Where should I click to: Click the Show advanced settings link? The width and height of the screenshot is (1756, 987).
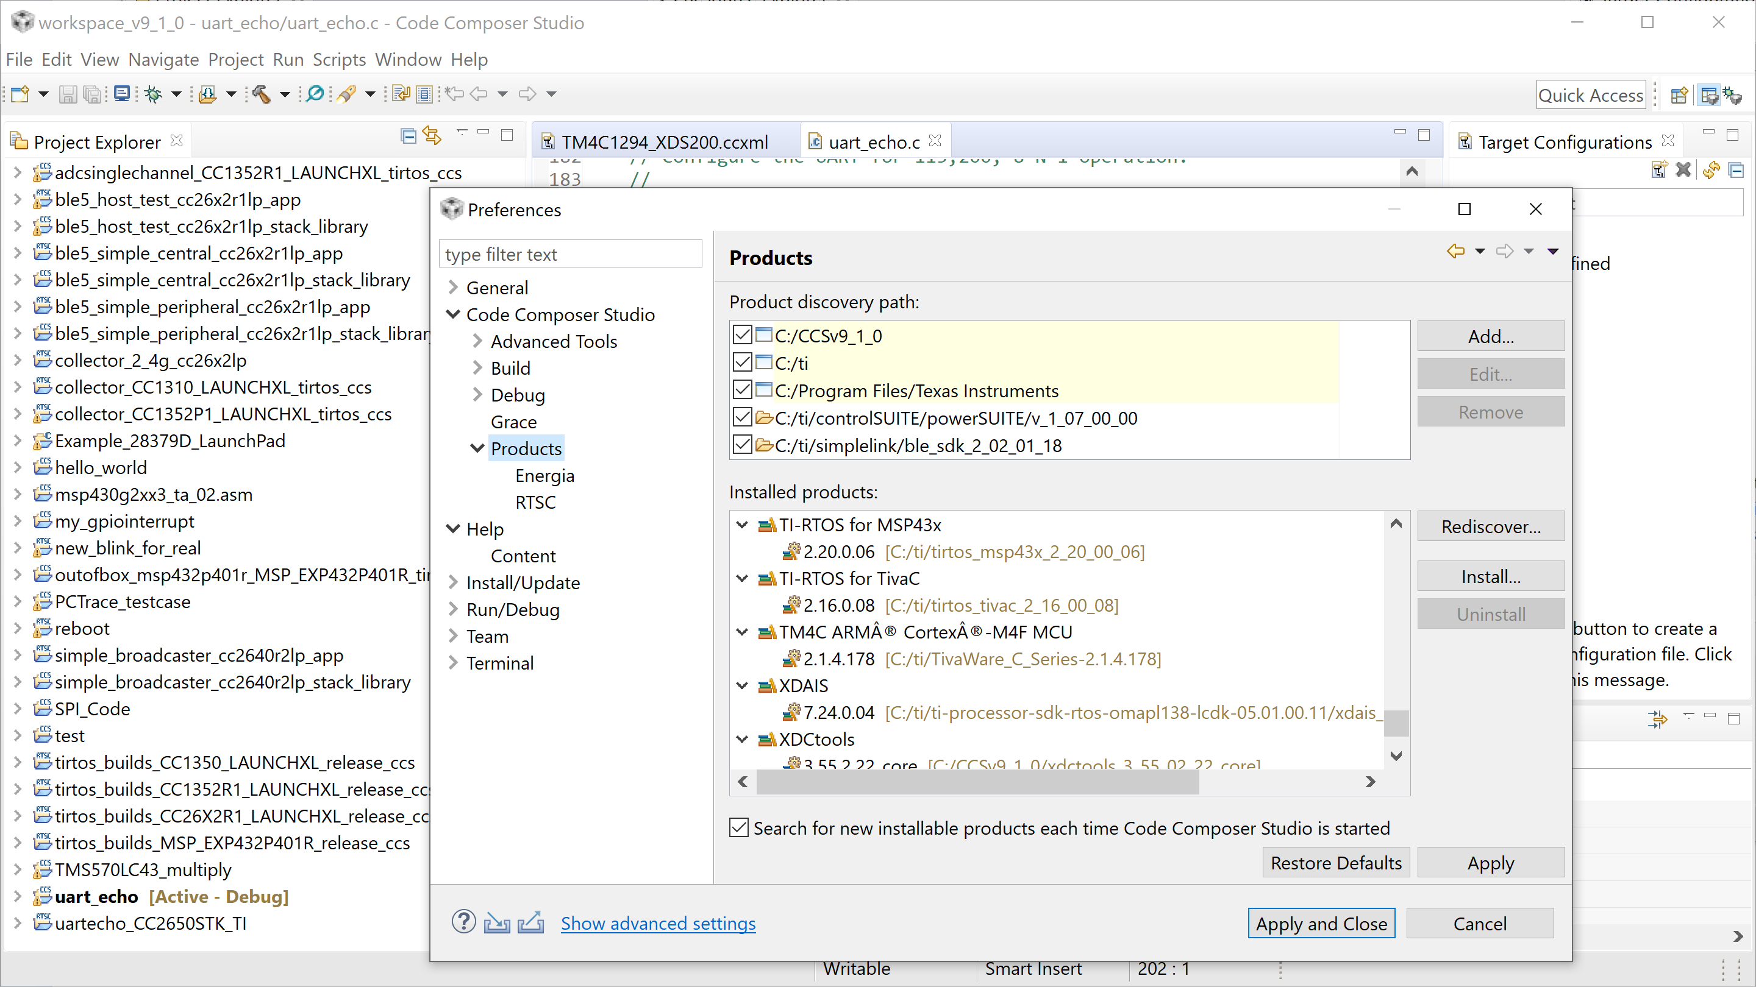coord(658,923)
